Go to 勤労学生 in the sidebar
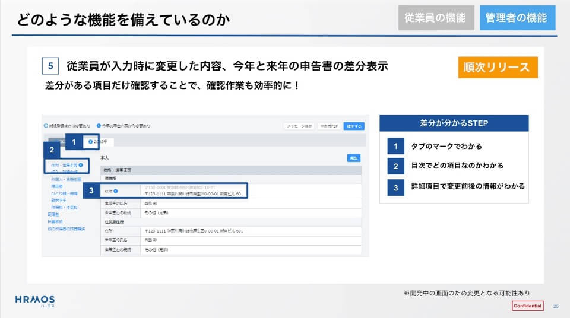 [59, 200]
